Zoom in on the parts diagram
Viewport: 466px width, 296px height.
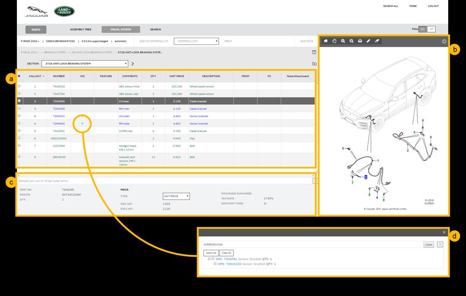[x=343, y=41]
